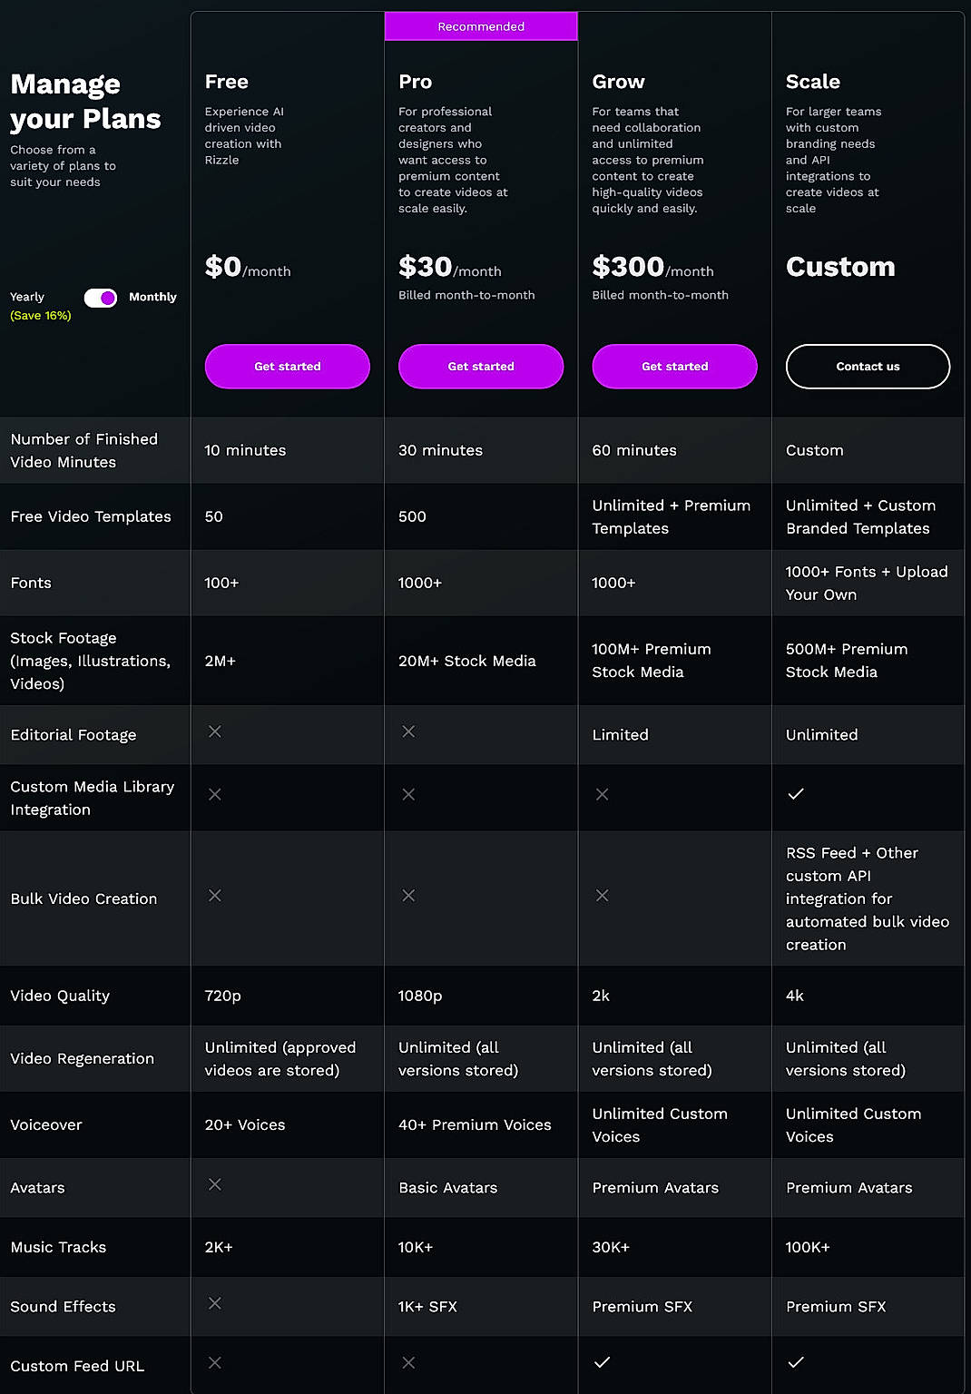Click the checkmark under Grow for Custom Feed URL
971x1394 pixels.
click(x=603, y=1362)
